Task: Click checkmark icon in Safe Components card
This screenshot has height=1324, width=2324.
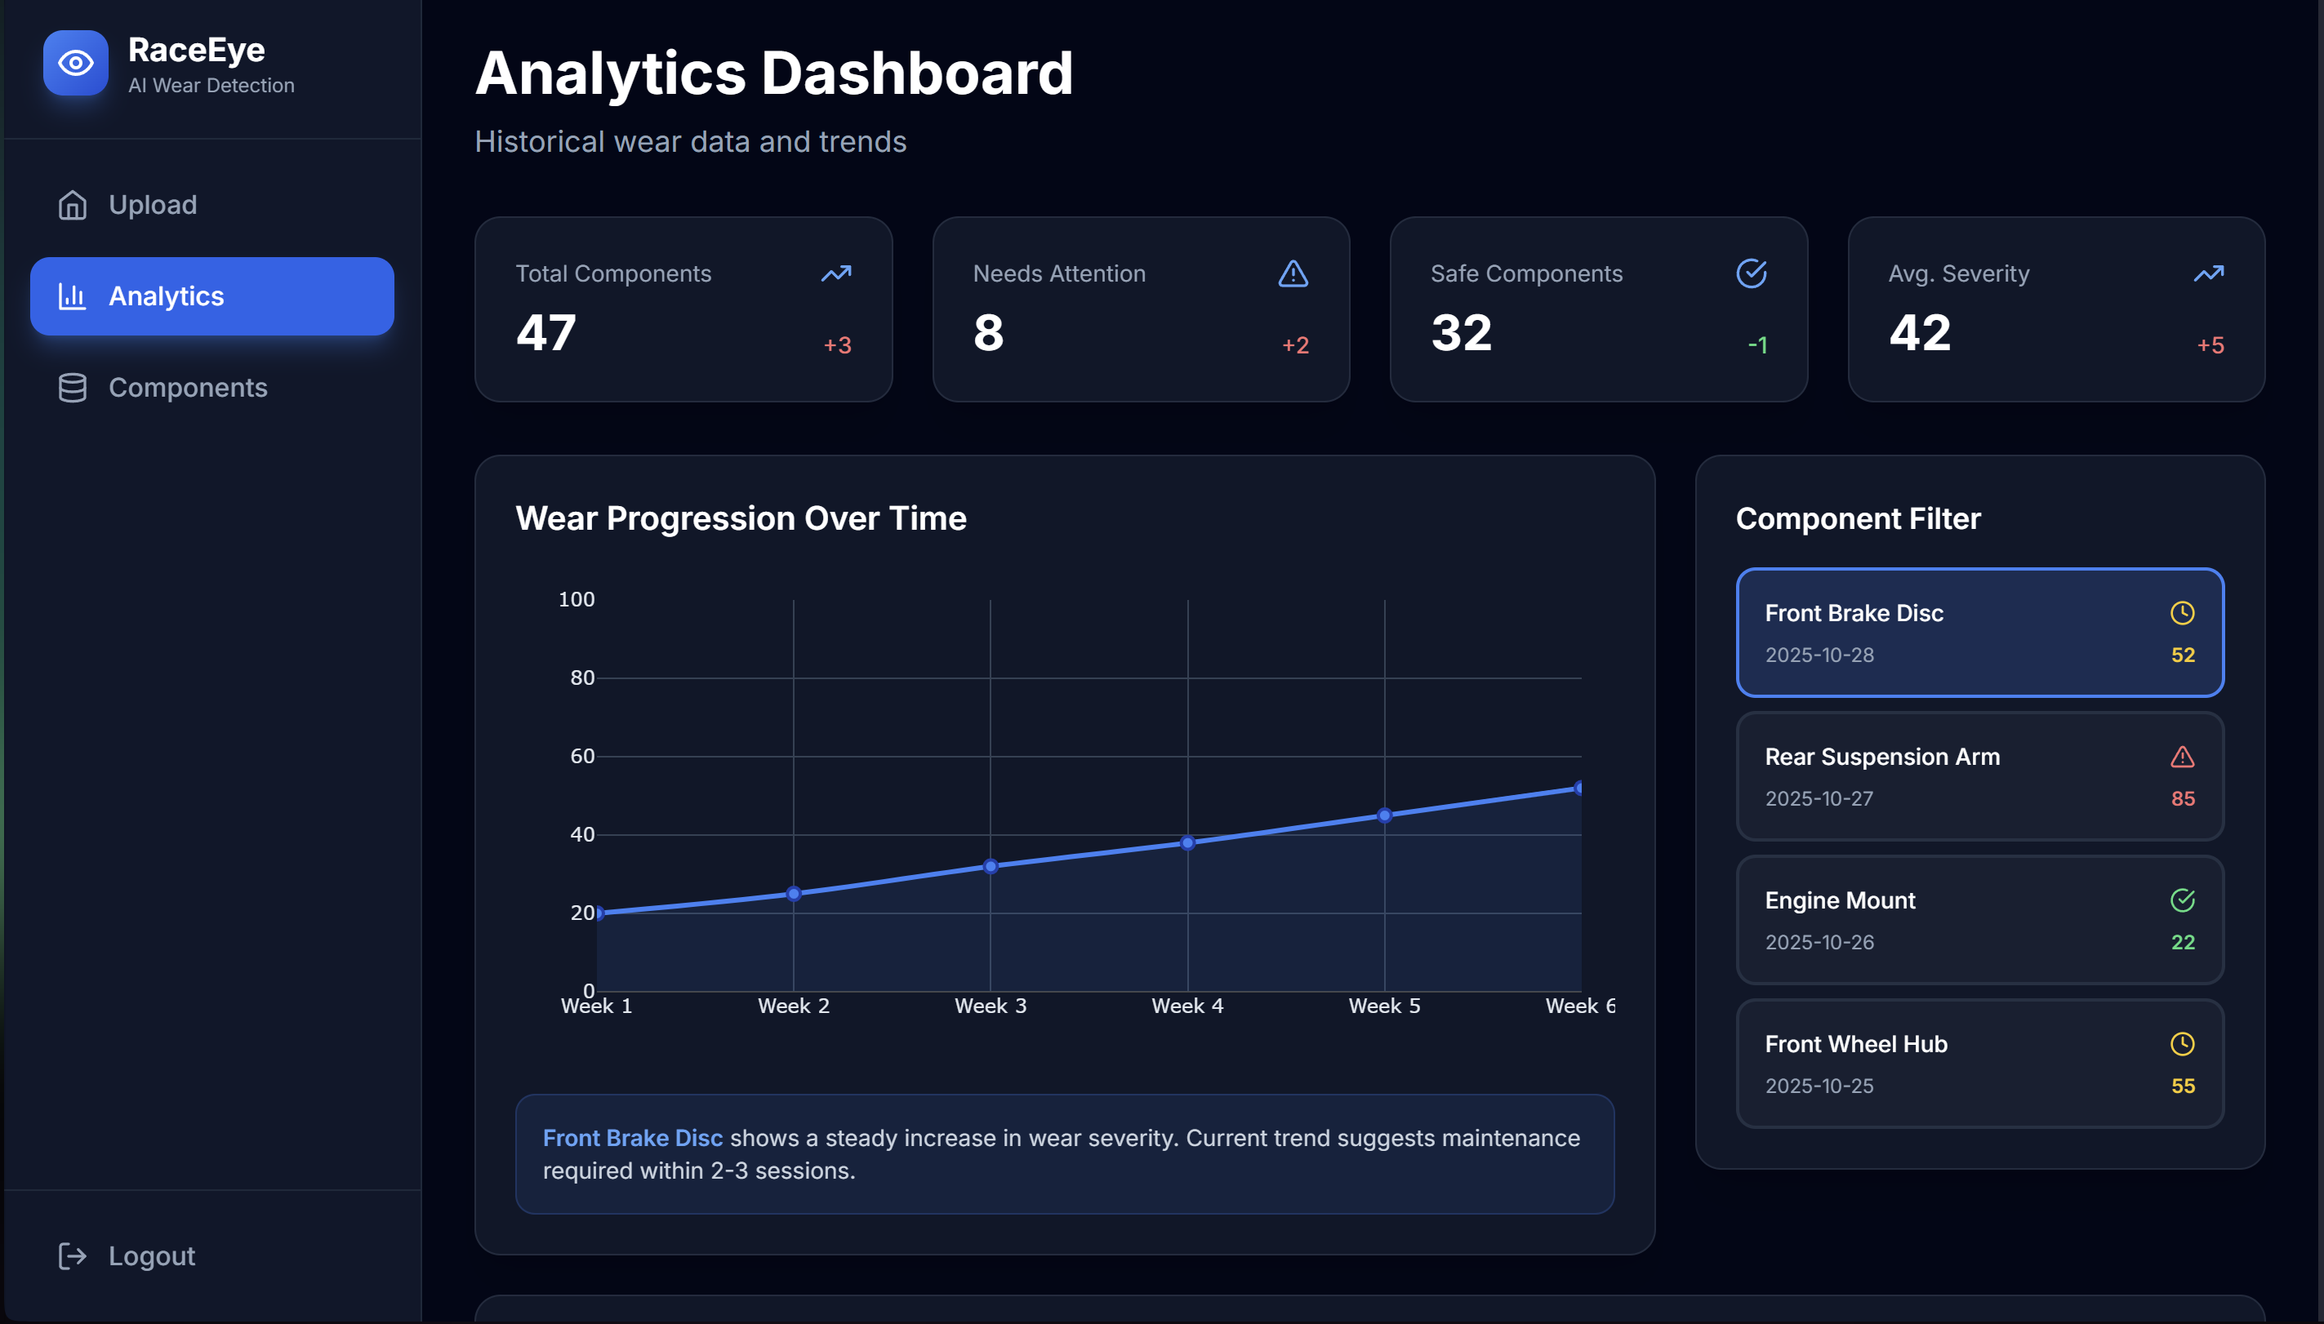Action: pos(1751,273)
